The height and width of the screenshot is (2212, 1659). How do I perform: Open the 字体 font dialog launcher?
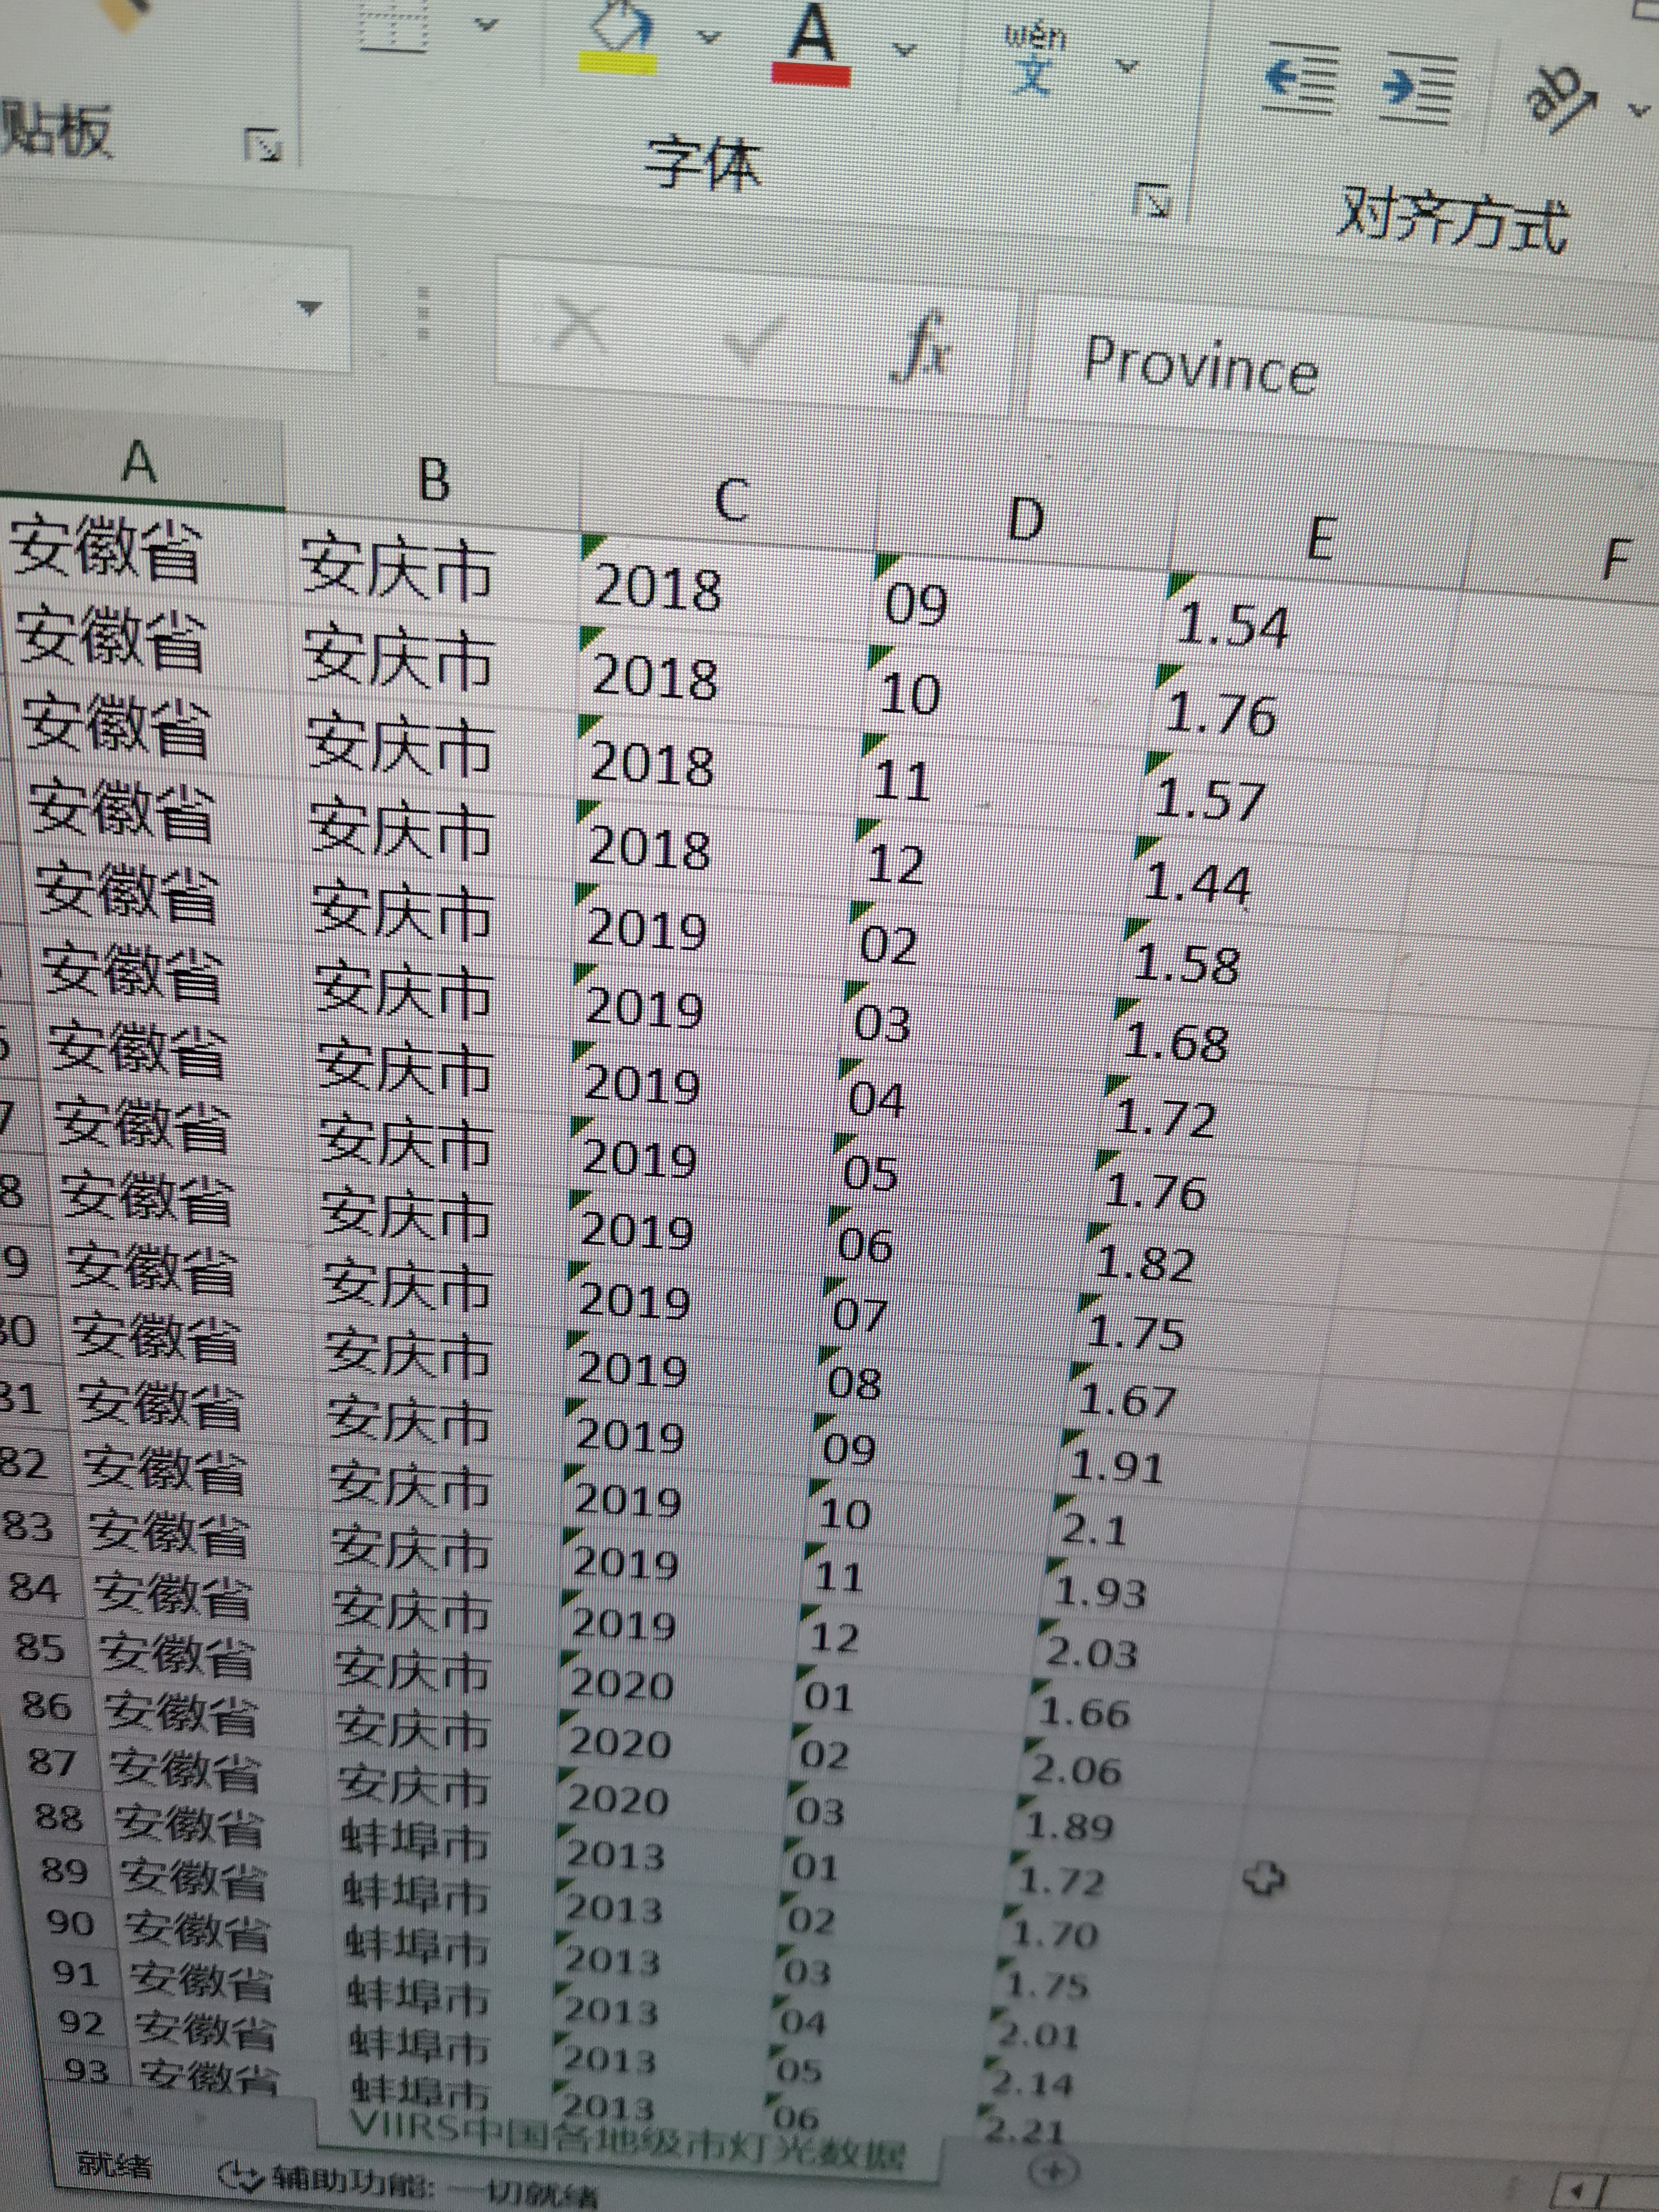pyautogui.click(x=1152, y=201)
